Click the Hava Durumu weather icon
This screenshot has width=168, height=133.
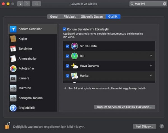(74, 66)
